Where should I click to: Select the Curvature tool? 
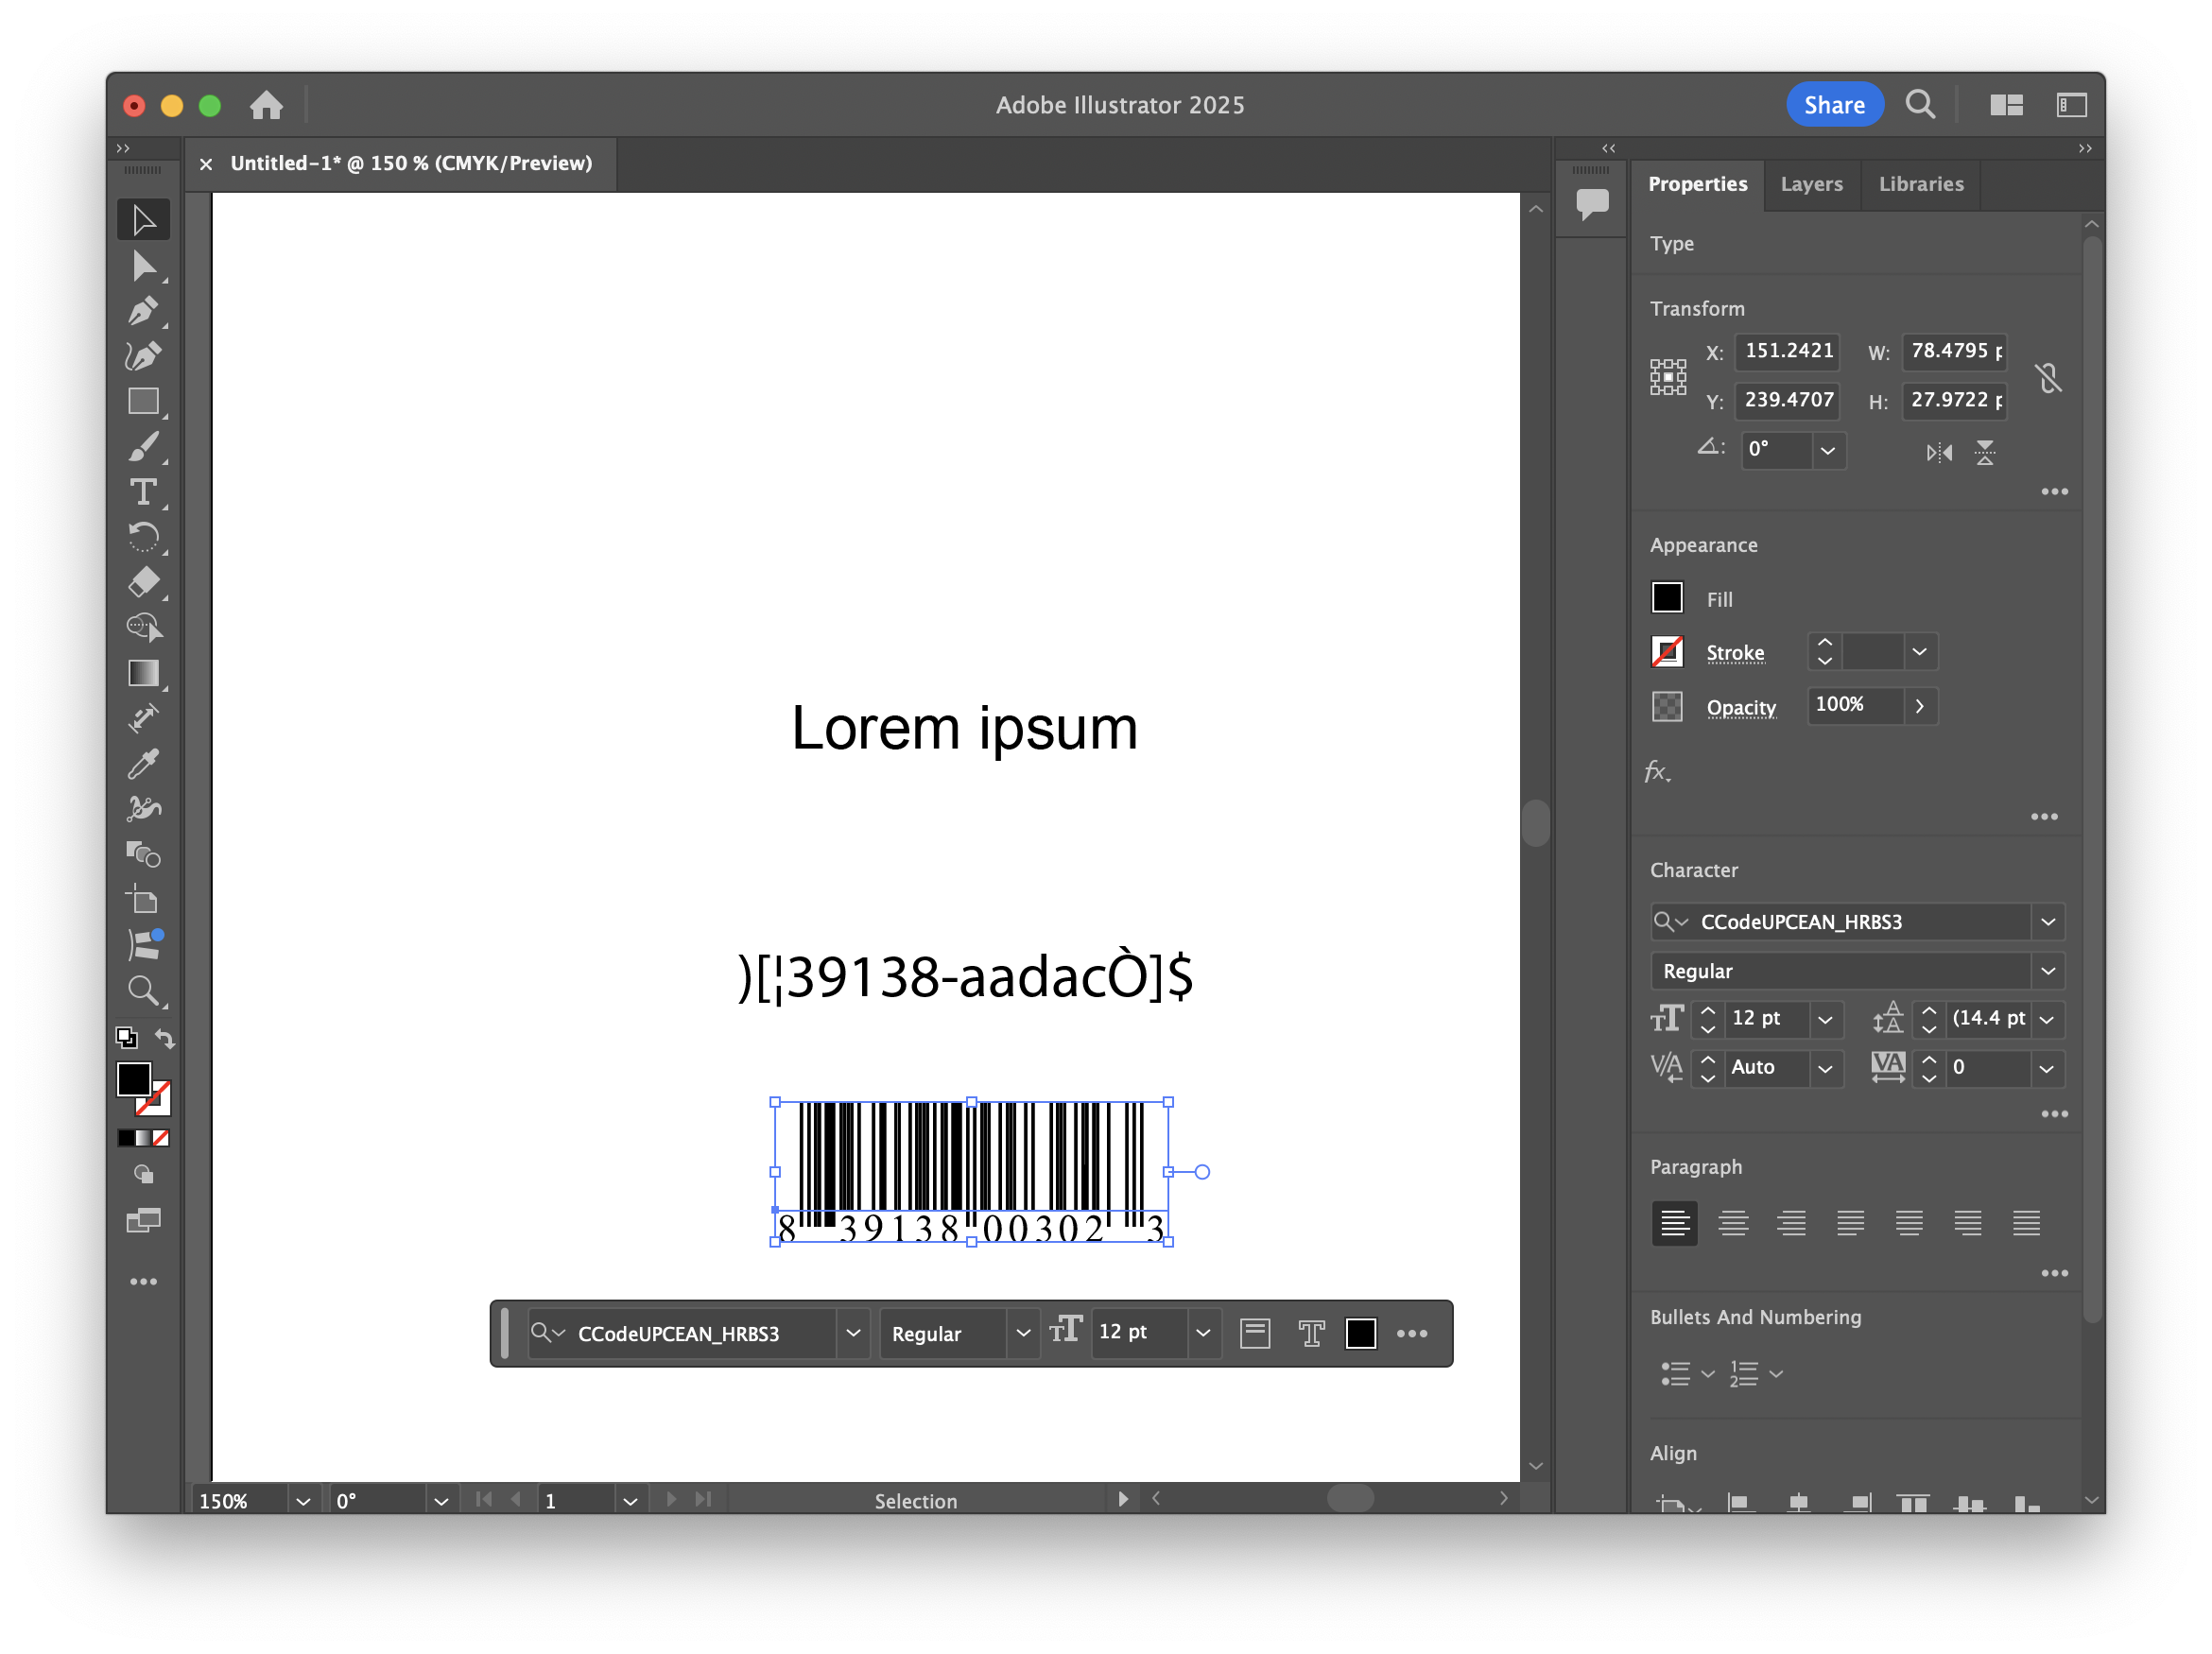click(x=143, y=356)
